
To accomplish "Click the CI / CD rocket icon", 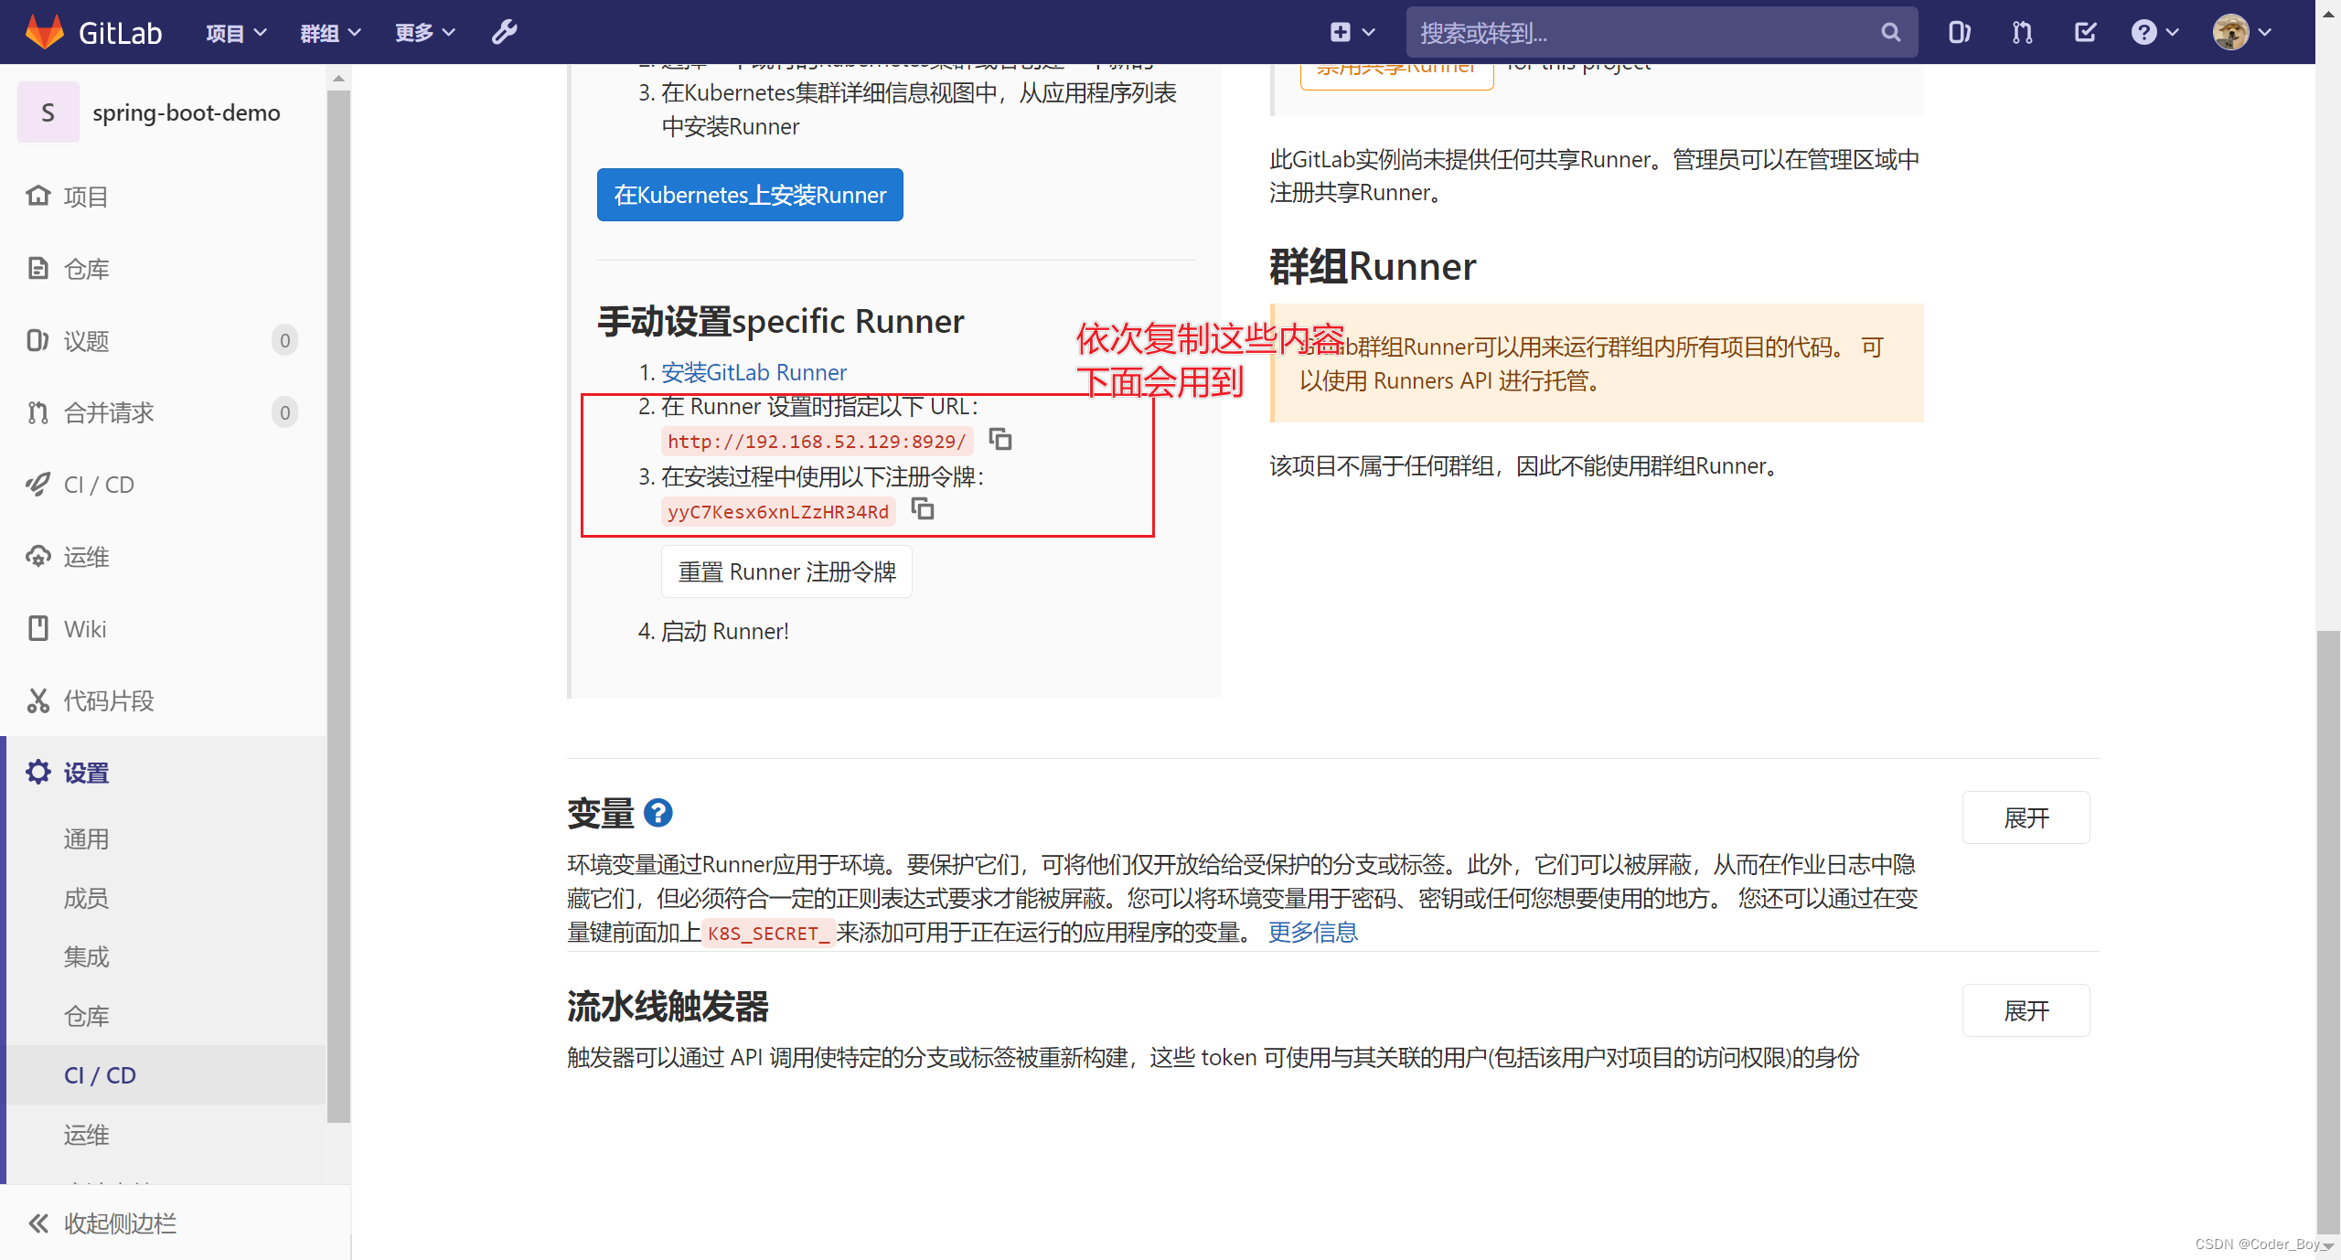I will (x=37, y=485).
